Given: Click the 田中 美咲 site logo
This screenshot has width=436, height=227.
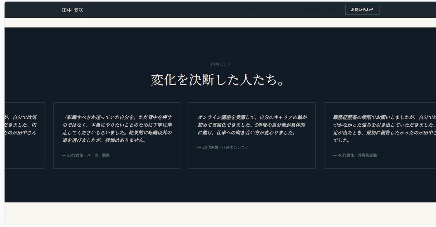Looking at the screenshot, I should point(73,10).
